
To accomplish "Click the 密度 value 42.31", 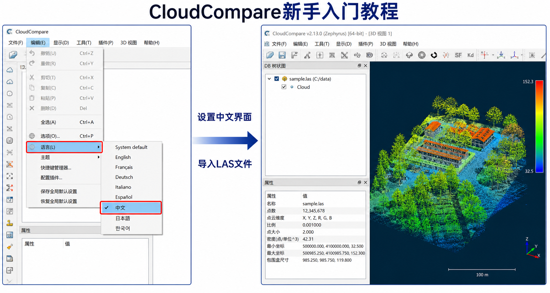I will point(308,239).
